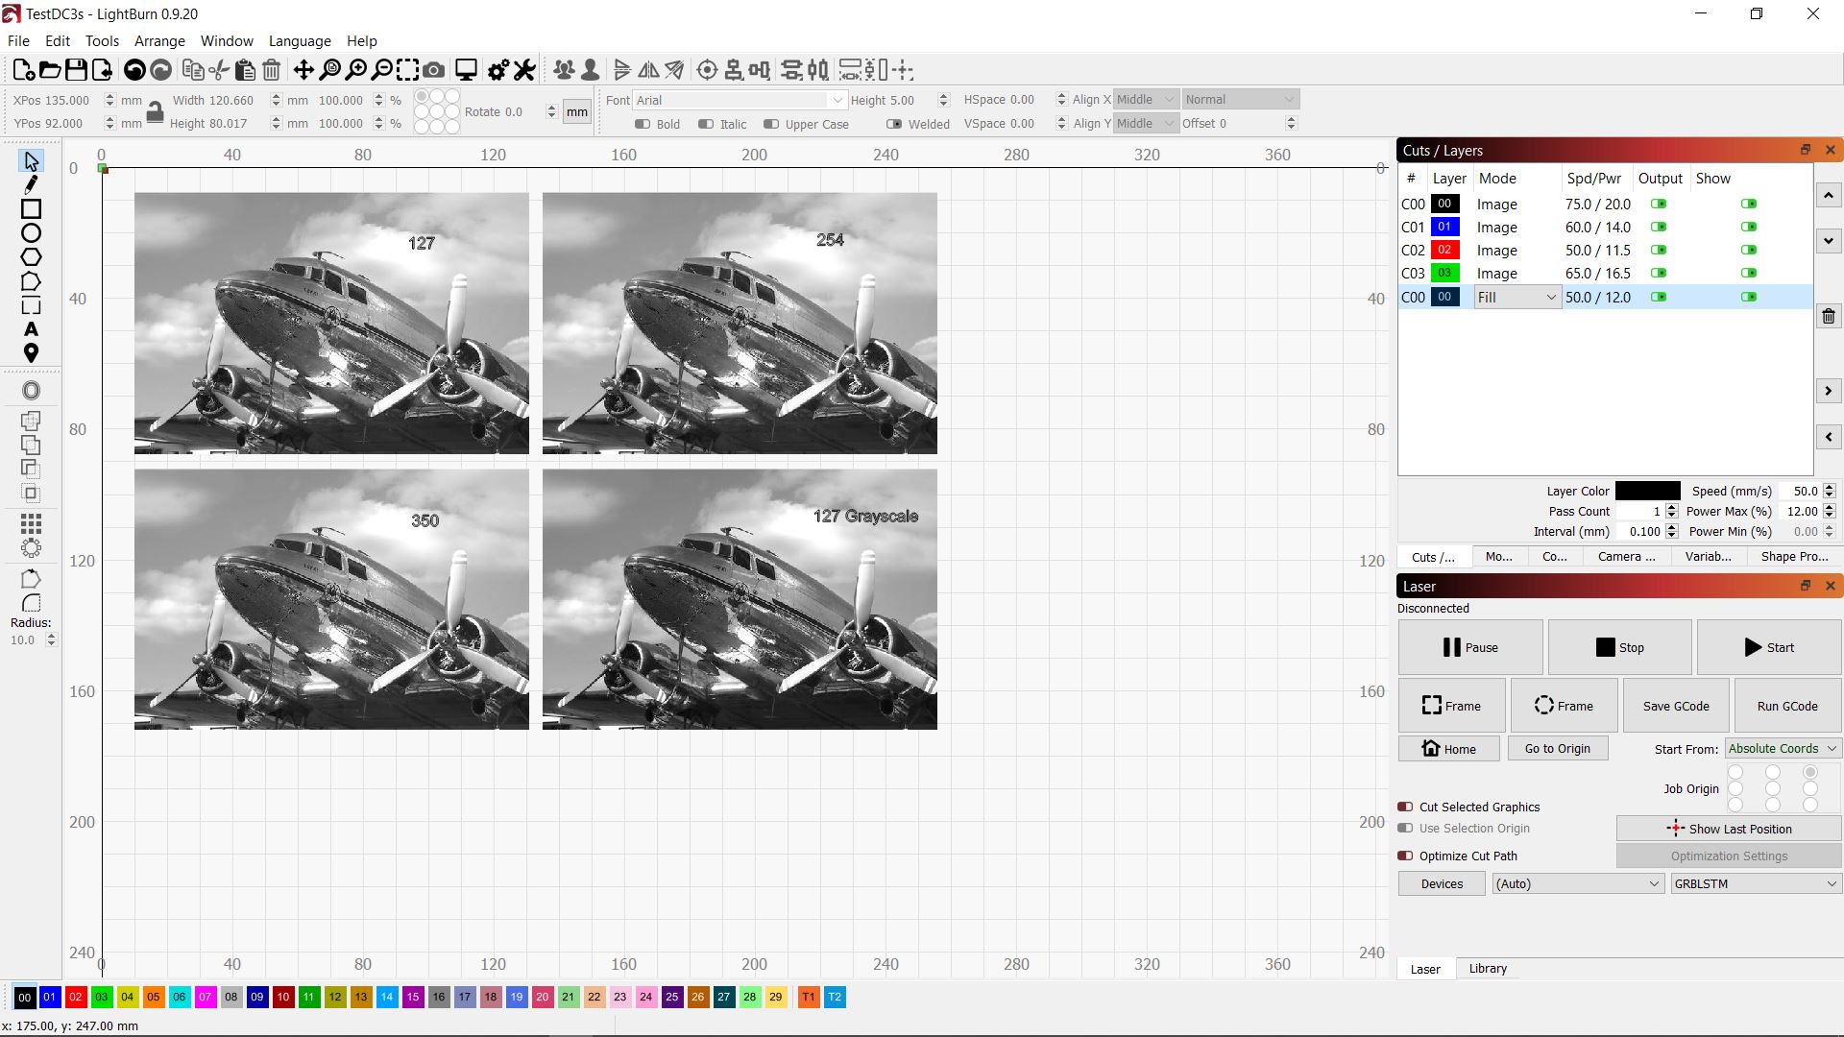
Task: Open the Start From dropdown
Action: click(x=1783, y=749)
